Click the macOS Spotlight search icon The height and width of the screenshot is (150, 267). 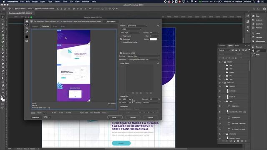tap(254, 2)
